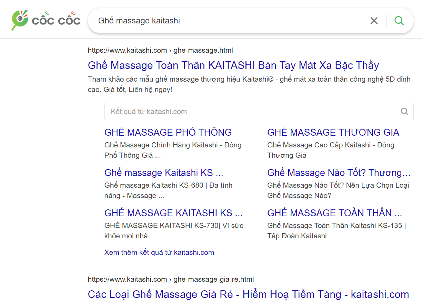Open 'GHẾ MASSAGE TOÀN THÂN ...' sitelink
This screenshot has height=301, width=422.
click(x=335, y=213)
